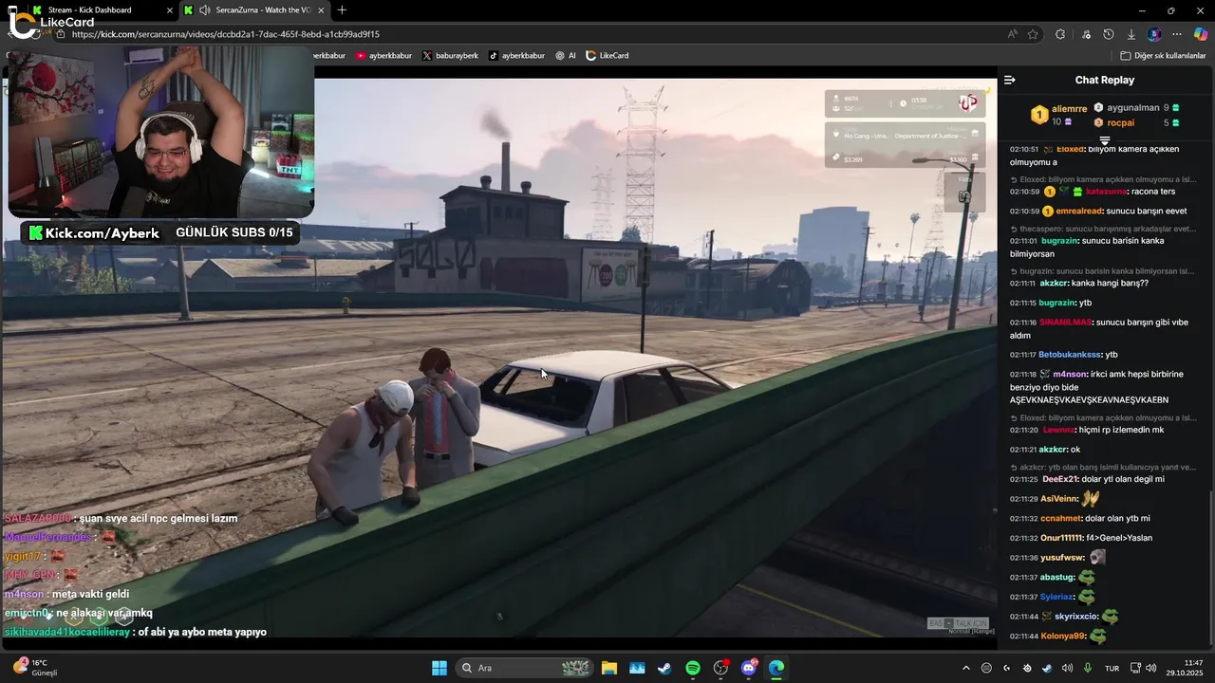Image resolution: width=1215 pixels, height=683 pixels.
Task: Open the Diğer sık kullanılanlar favorites folder
Action: tap(1163, 56)
